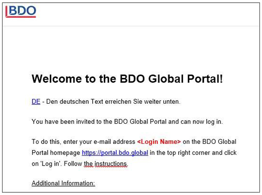Click the BDO logo in the header

(20, 12)
